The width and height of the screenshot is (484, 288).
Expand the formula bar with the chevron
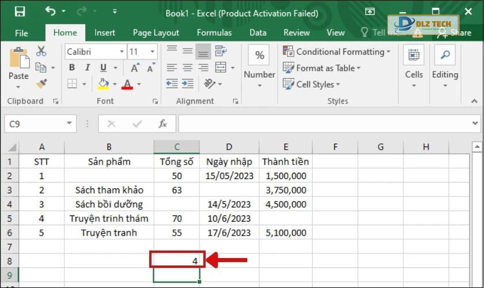point(475,123)
